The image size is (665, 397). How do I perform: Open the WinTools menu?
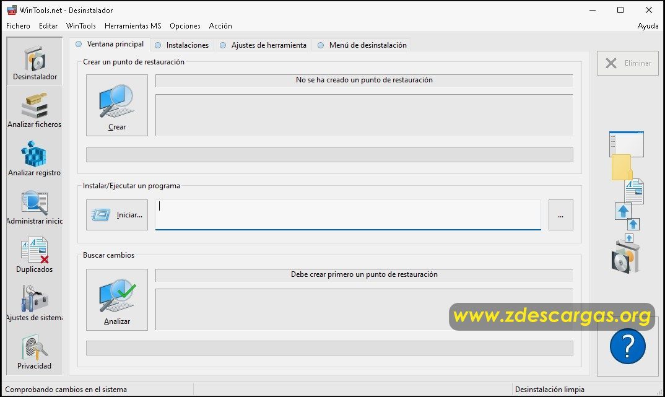[x=81, y=26]
